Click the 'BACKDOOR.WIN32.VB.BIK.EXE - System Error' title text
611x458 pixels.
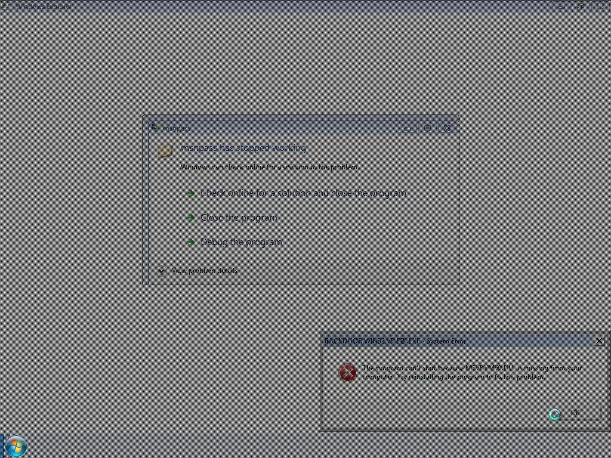click(x=395, y=341)
